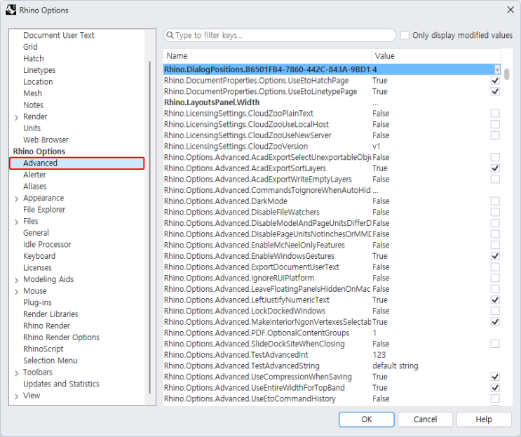Viewport: 521px width, 437px height.
Task: Click the Rhino logo icon in title bar
Action: tap(11, 10)
